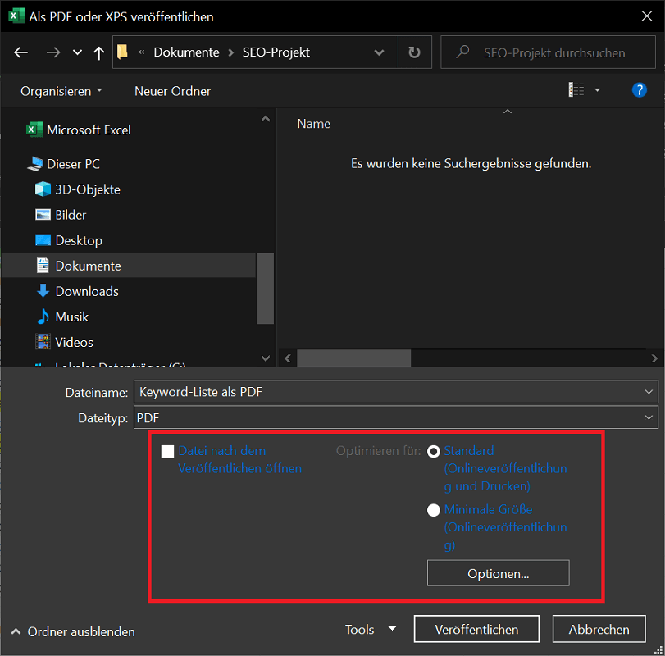Screen dimensions: 665x656
Task: Expand the address bar history dropdown
Action: [x=379, y=52]
